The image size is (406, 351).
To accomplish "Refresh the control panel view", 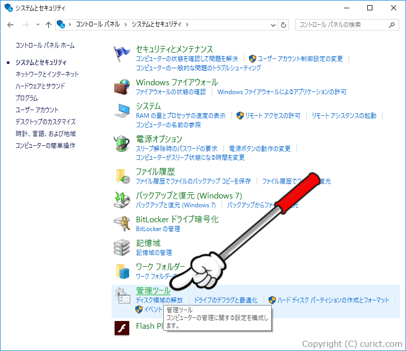I will tap(284, 25).
